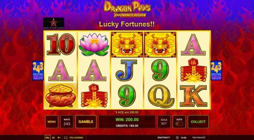Select the full volume speaker icon
This screenshot has width=254, height=140.
pos(48,138)
